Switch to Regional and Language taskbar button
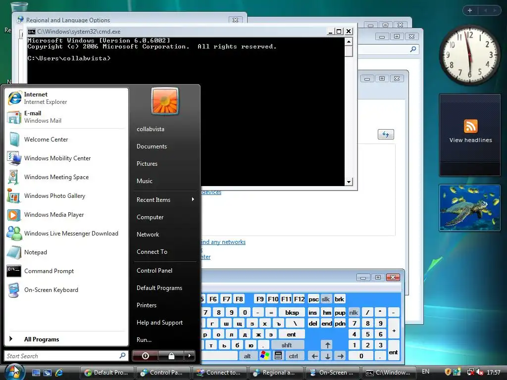 [276, 373]
